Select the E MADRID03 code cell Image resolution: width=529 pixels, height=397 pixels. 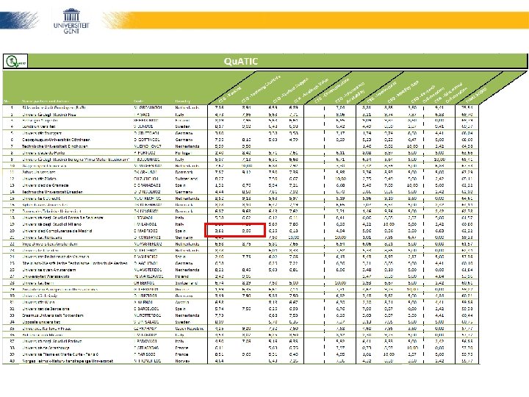tap(145, 231)
